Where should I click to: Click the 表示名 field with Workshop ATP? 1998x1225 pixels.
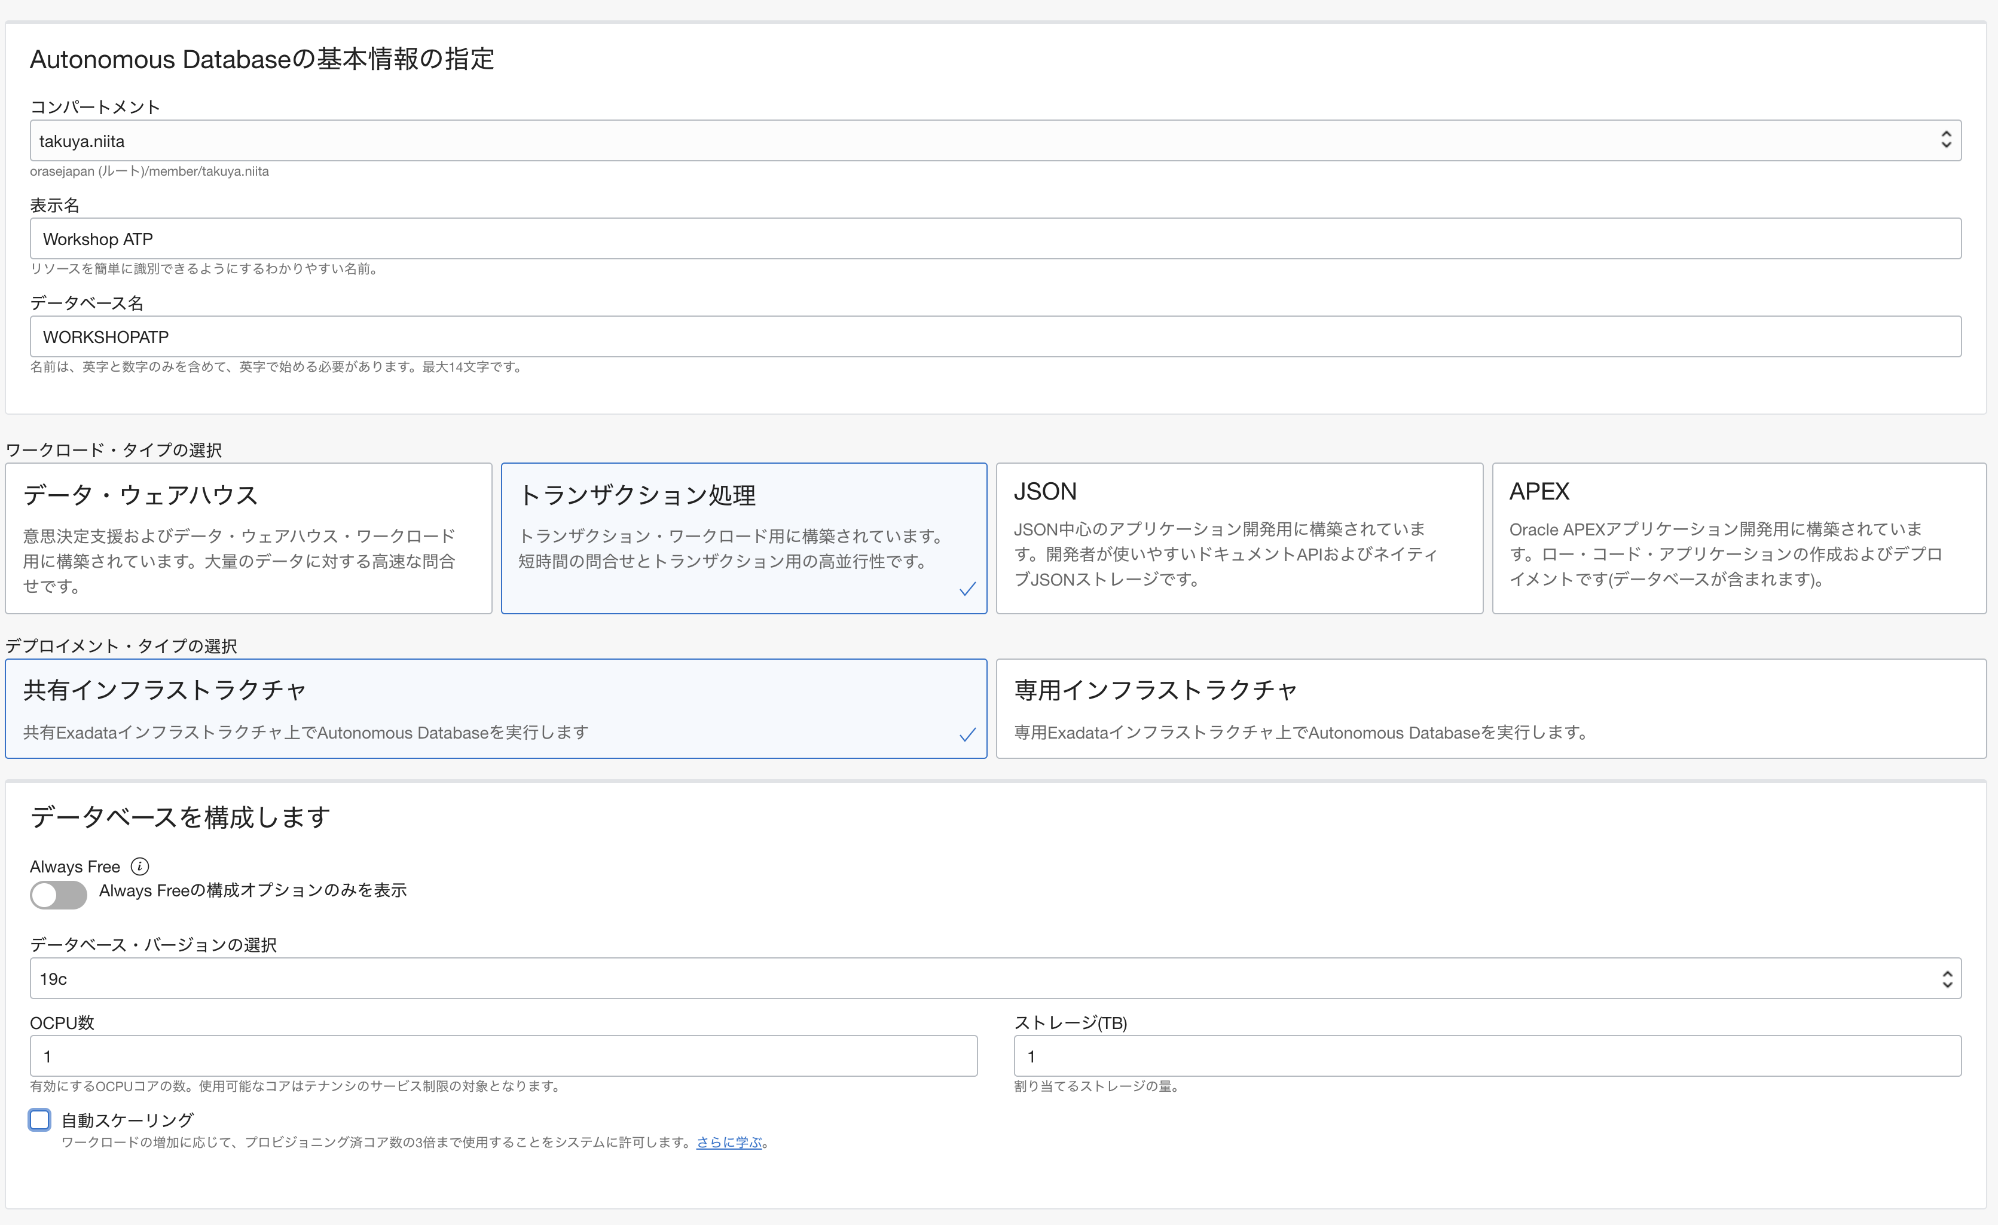(x=995, y=239)
